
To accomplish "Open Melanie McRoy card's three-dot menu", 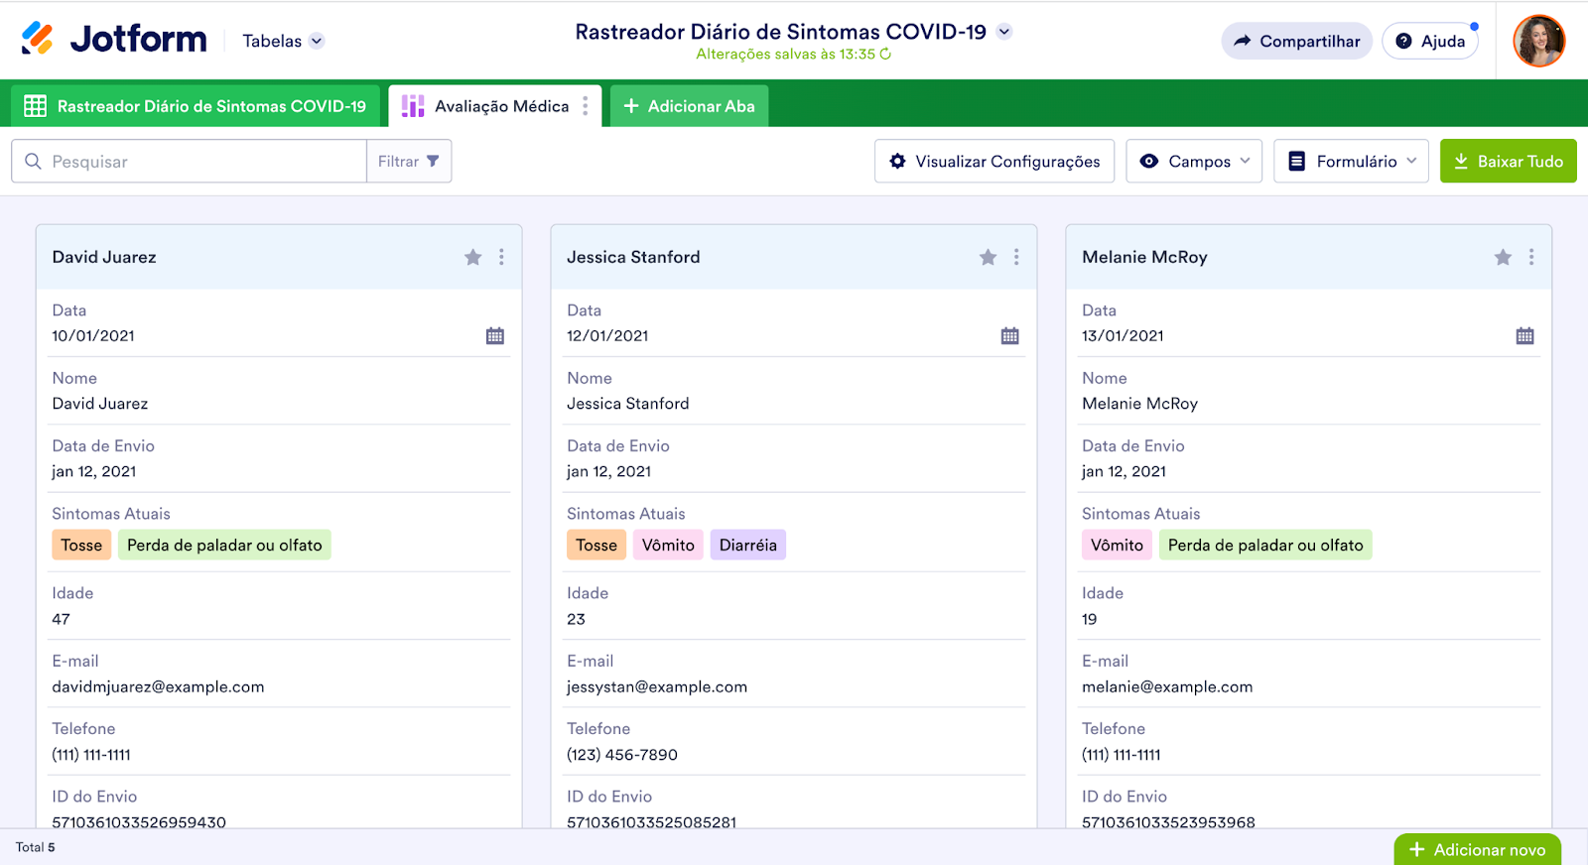I will coord(1531,257).
